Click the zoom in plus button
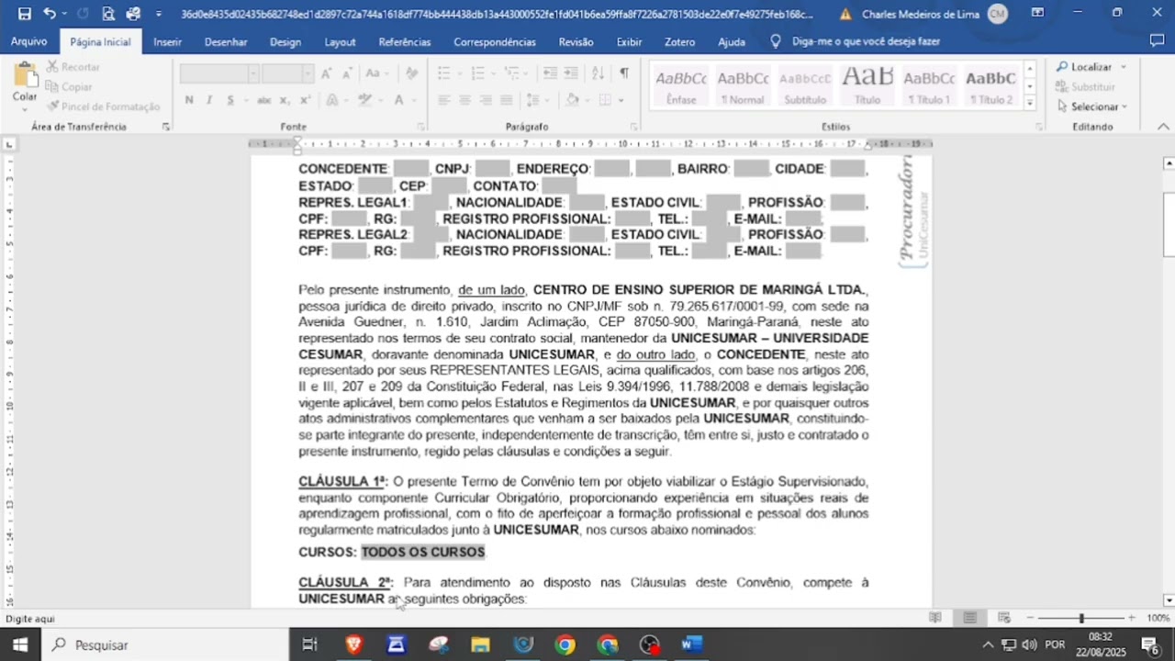Image resolution: width=1175 pixels, height=661 pixels. [1131, 619]
